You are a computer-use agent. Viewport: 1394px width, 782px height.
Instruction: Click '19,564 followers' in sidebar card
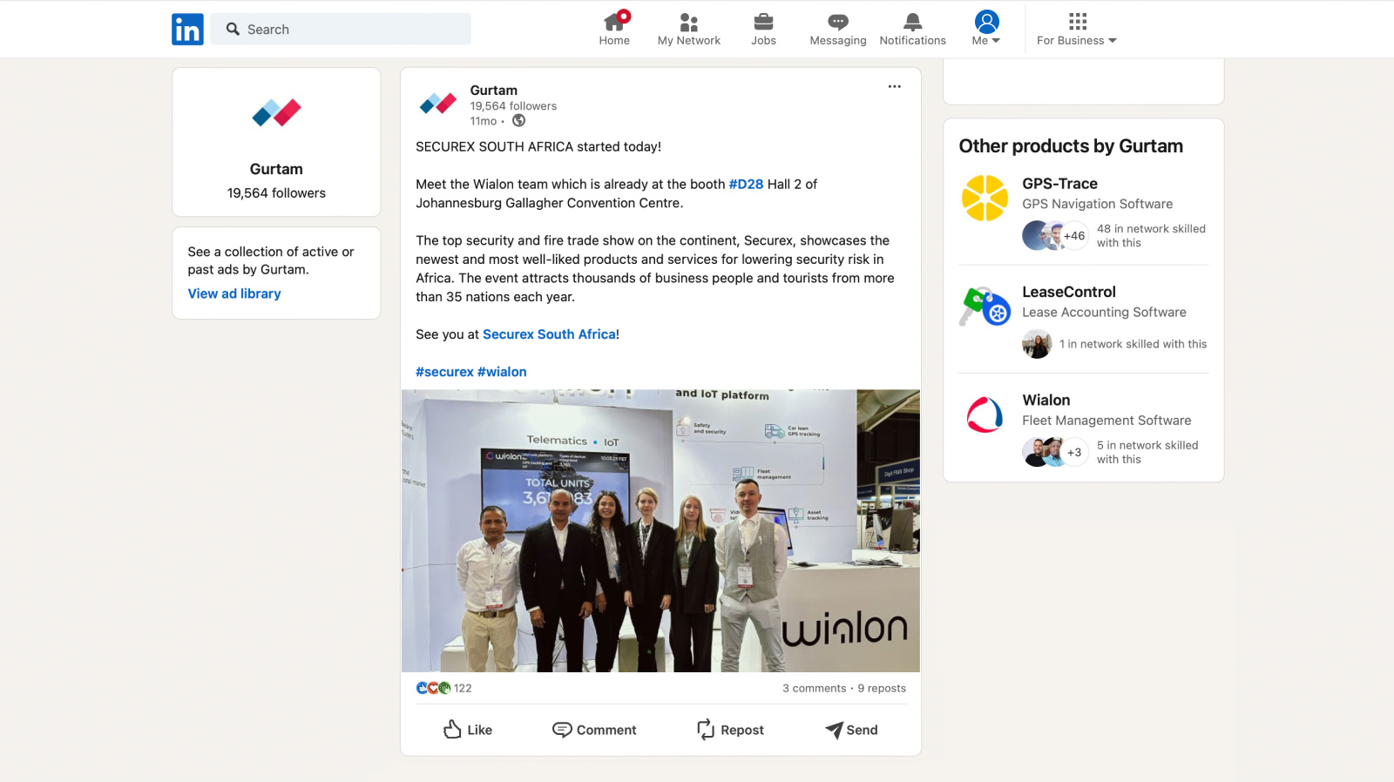click(x=276, y=193)
